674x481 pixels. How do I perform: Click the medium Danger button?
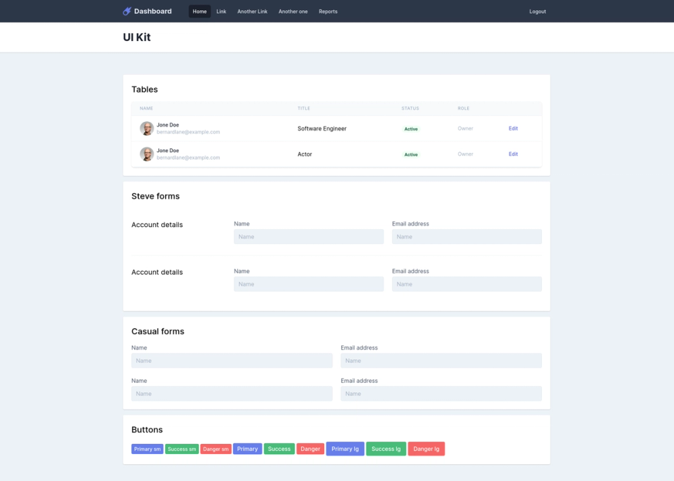(310, 449)
